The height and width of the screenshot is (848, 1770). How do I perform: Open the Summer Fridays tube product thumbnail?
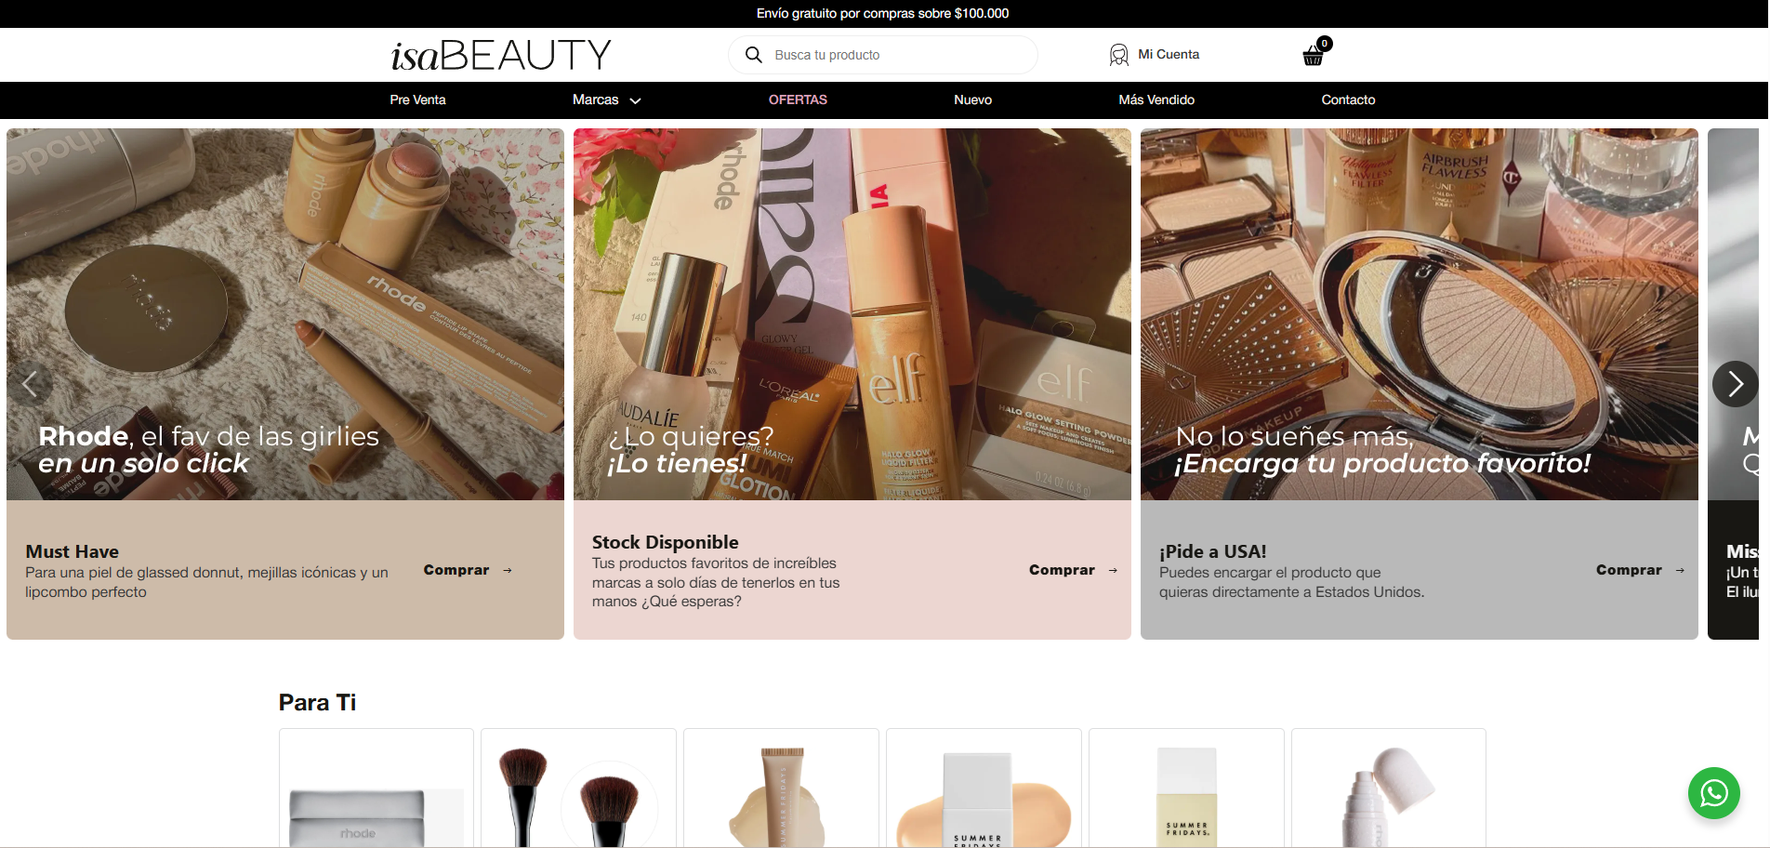[781, 788]
